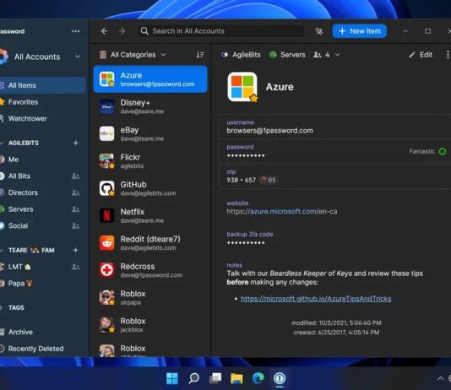Select the Servers vault in the sidebar
451x390 pixels.
point(42,209)
